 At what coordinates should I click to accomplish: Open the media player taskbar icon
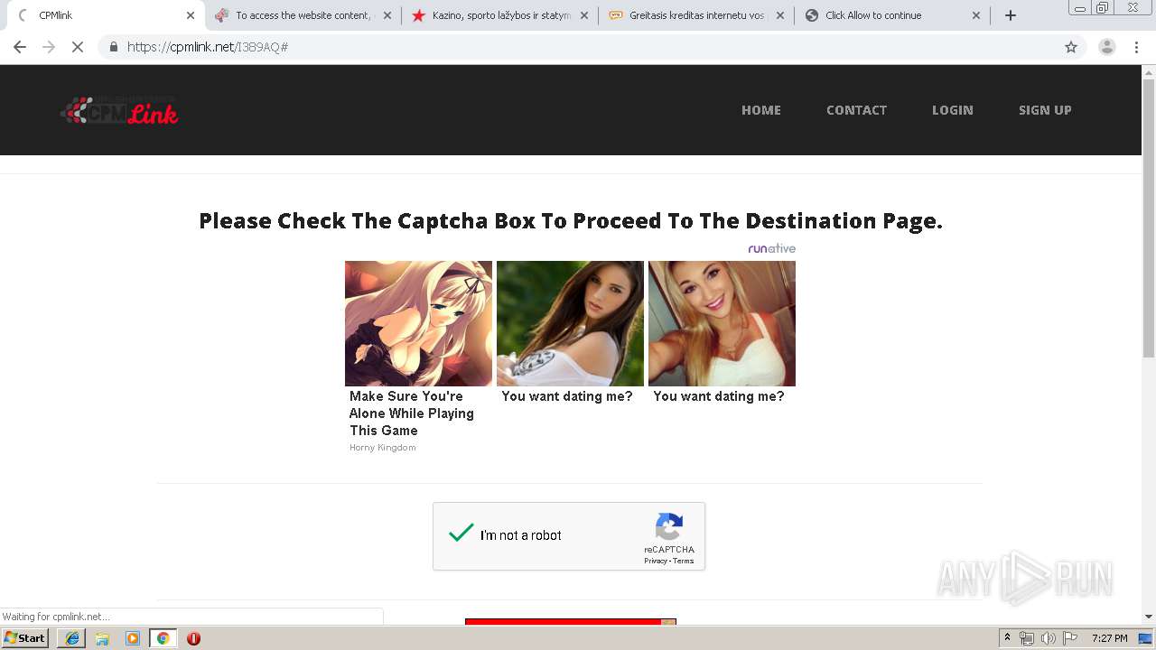[x=133, y=638]
